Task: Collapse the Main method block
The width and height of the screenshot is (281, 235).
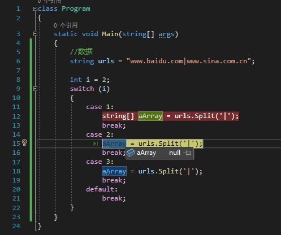Action: pyautogui.click(x=35, y=34)
